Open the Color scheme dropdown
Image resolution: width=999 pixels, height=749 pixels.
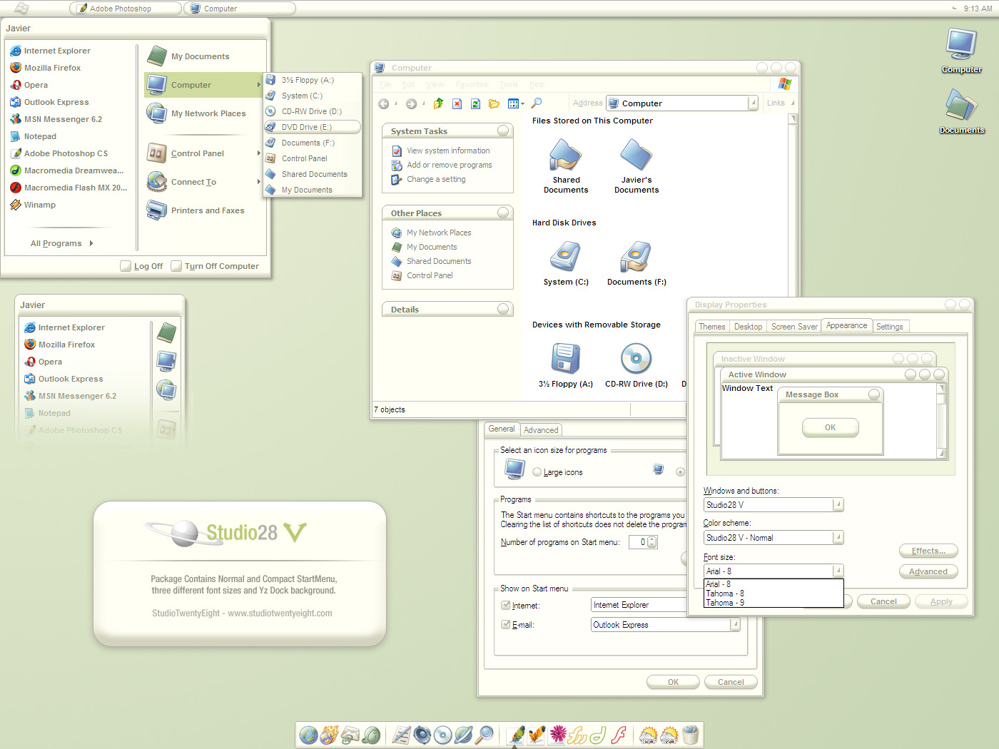point(838,537)
